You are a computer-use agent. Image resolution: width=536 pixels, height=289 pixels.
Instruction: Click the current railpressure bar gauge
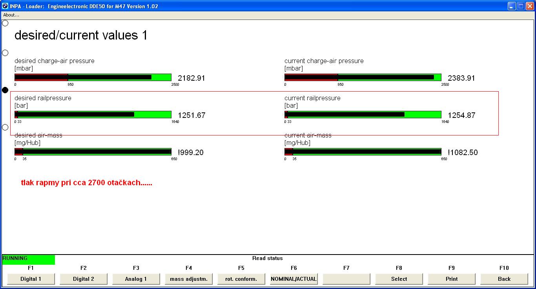363,115
